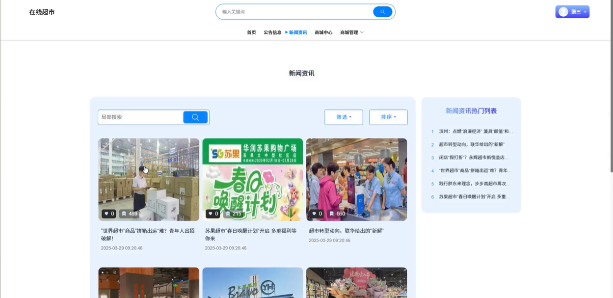Open hot list item 6 苏果超市
Screen dimensions: 613x298
[x=475, y=197]
